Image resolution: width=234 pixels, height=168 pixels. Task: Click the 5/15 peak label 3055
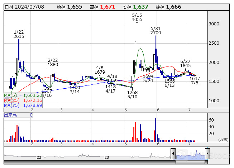137,20
